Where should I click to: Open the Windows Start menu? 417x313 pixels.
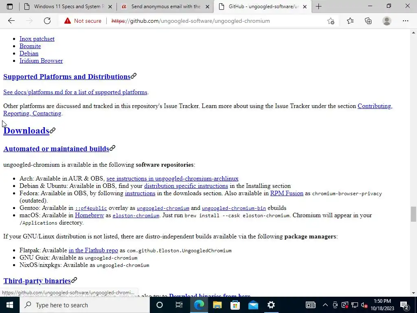point(10,305)
